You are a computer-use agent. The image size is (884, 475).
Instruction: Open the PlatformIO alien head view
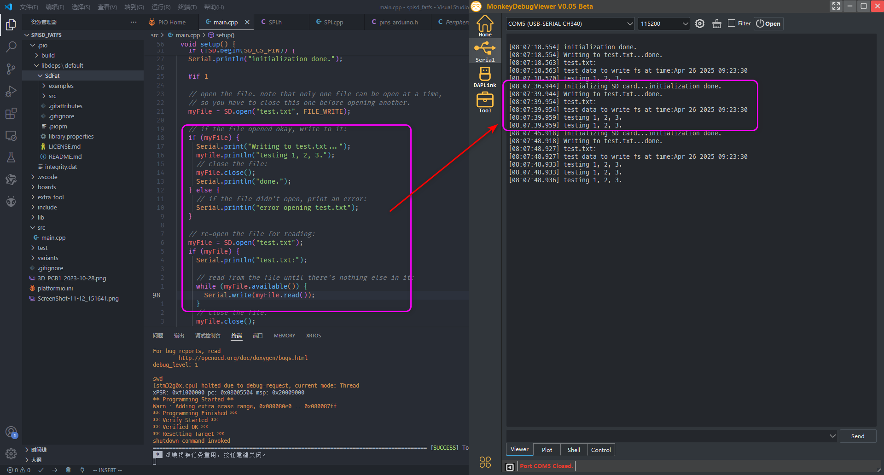11,201
